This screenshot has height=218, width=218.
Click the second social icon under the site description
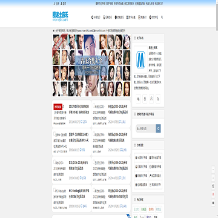[x=145, y=99]
